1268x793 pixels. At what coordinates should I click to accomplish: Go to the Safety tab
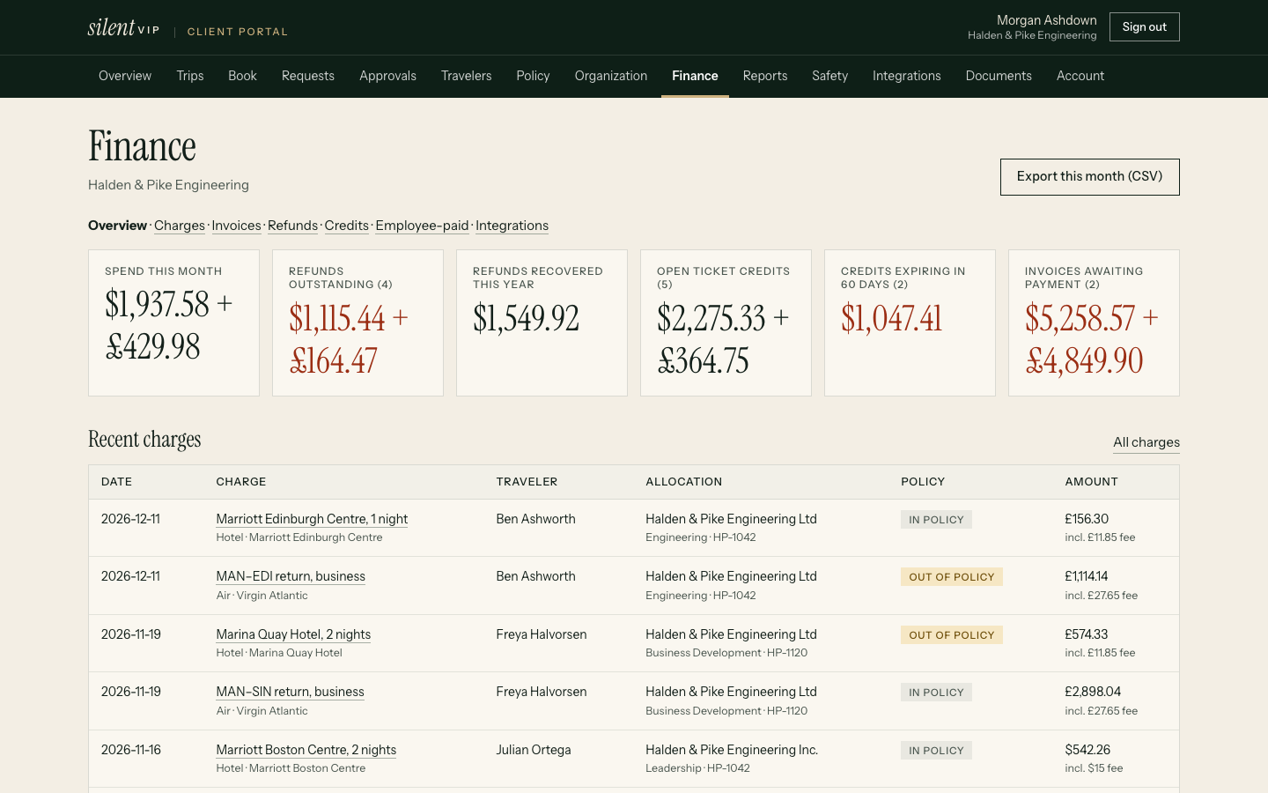point(829,76)
